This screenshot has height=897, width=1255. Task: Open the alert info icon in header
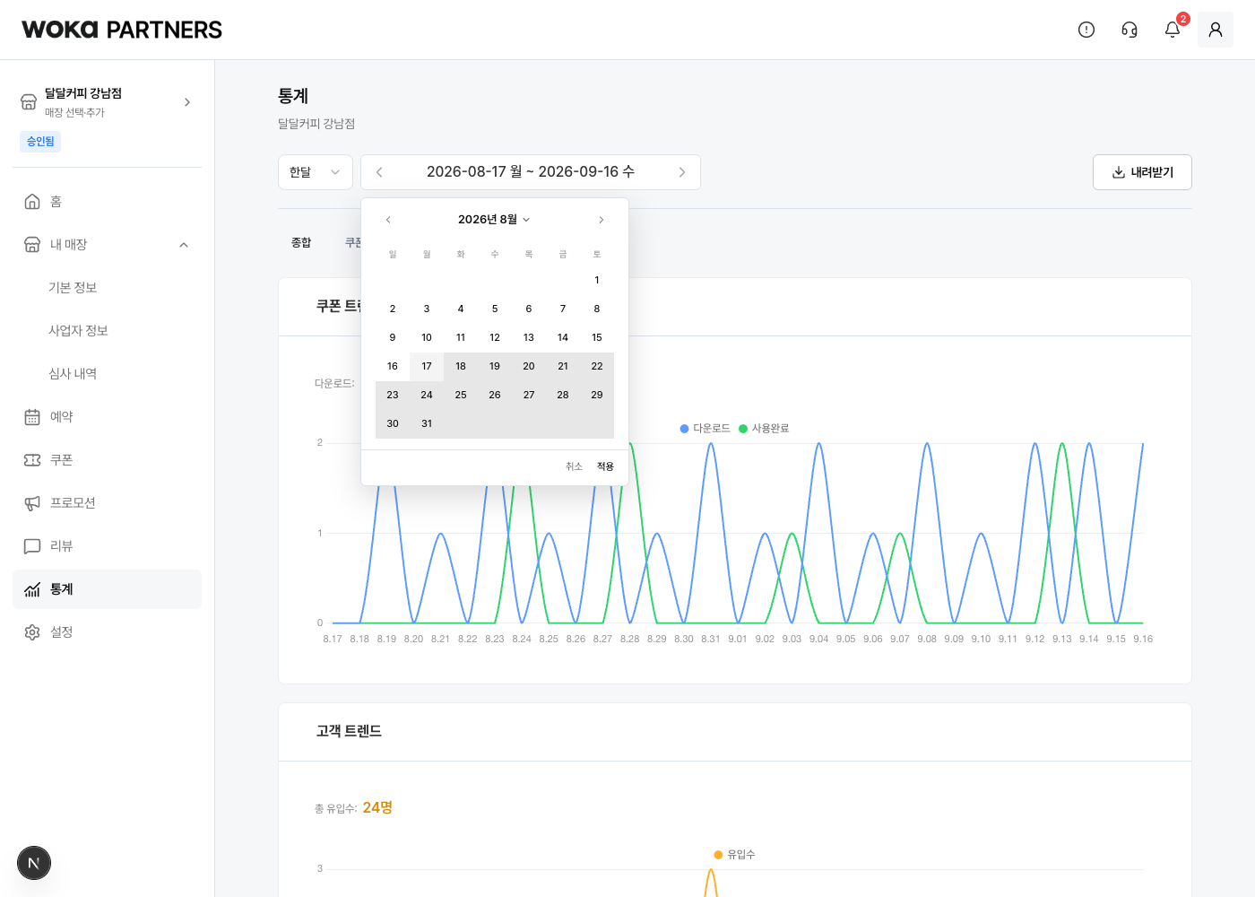pyautogui.click(x=1086, y=30)
